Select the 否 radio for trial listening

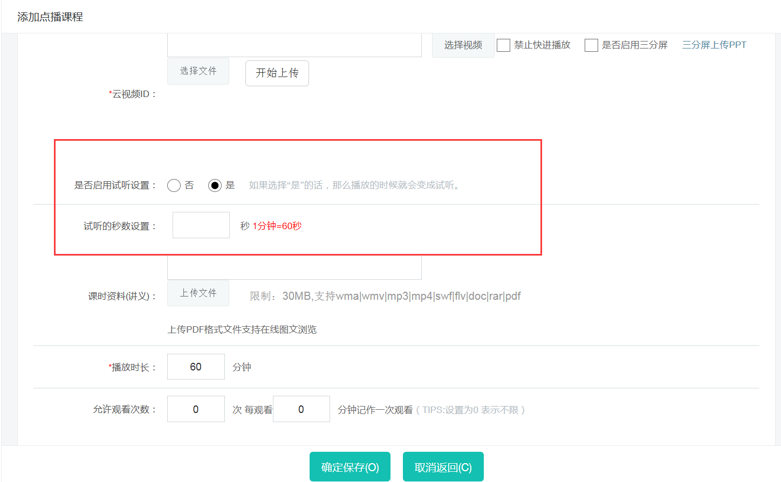click(x=174, y=185)
